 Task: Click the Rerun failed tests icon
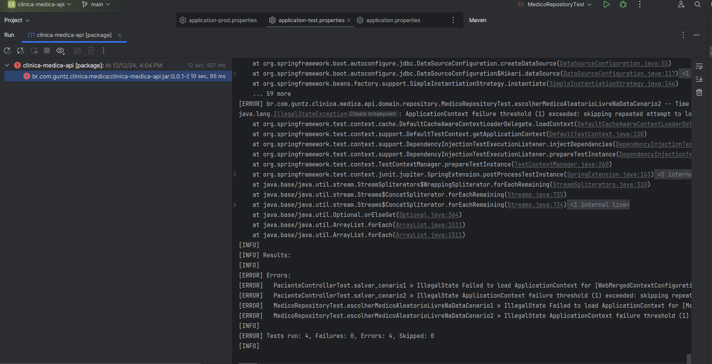click(21, 50)
